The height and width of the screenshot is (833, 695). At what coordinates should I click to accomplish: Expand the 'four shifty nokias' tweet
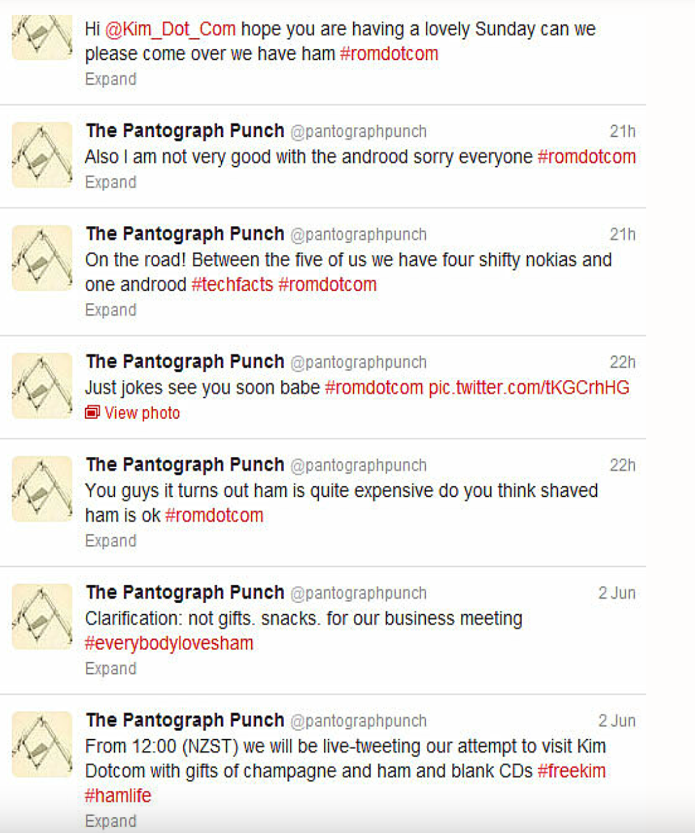pyautogui.click(x=111, y=310)
